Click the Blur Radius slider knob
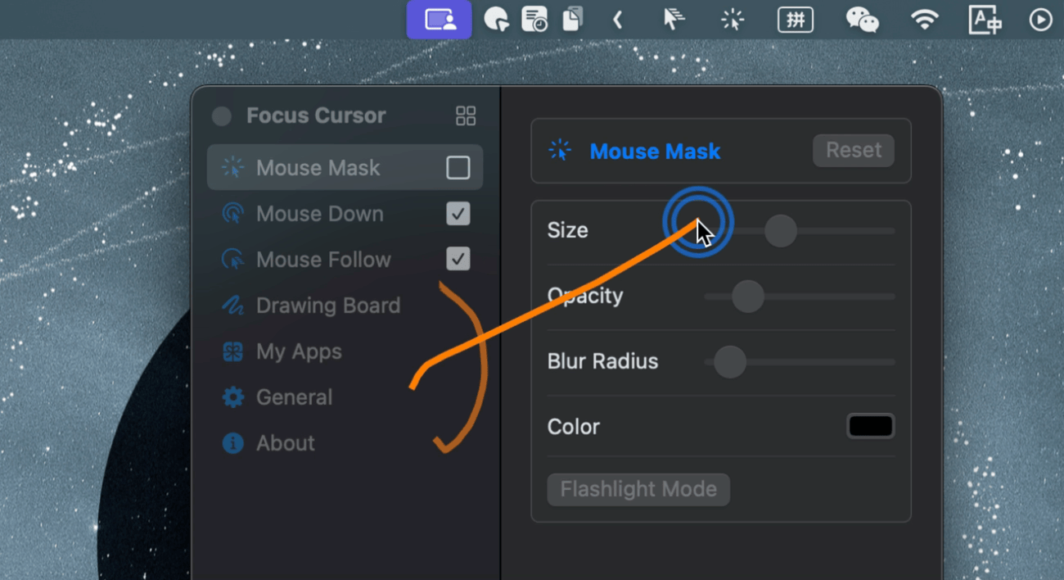The image size is (1064, 580). point(729,361)
